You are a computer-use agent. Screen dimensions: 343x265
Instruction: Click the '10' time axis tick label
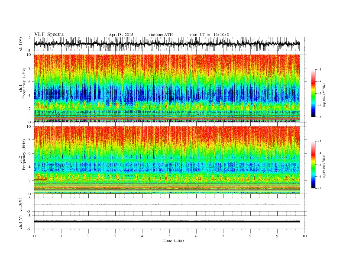click(x=304, y=236)
